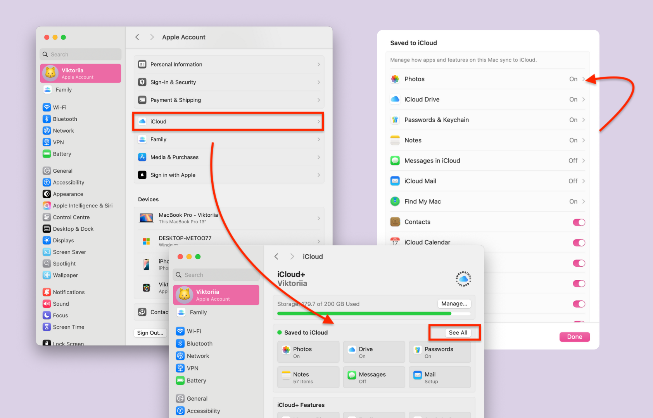The height and width of the screenshot is (418, 653).
Task: Open Payment & Shipping row
Action: click(229, 100)
